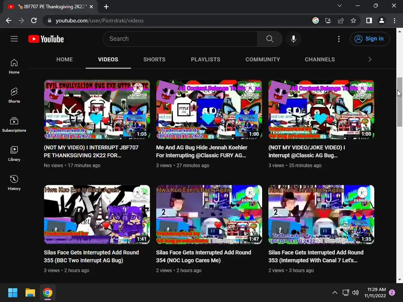Click scrollbar up arrow
The image size is (403, 302).
tap(399, 31)
